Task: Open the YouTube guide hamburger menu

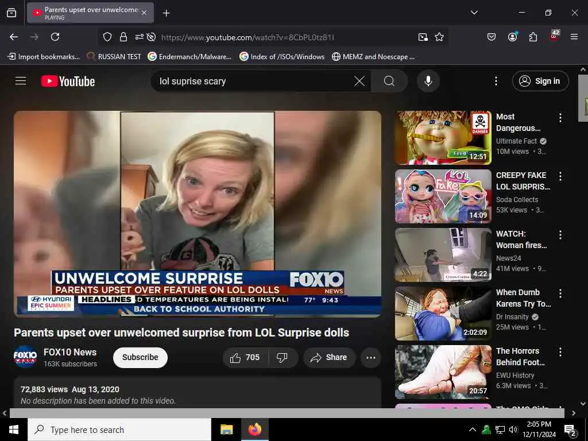Action: (21, 81)
